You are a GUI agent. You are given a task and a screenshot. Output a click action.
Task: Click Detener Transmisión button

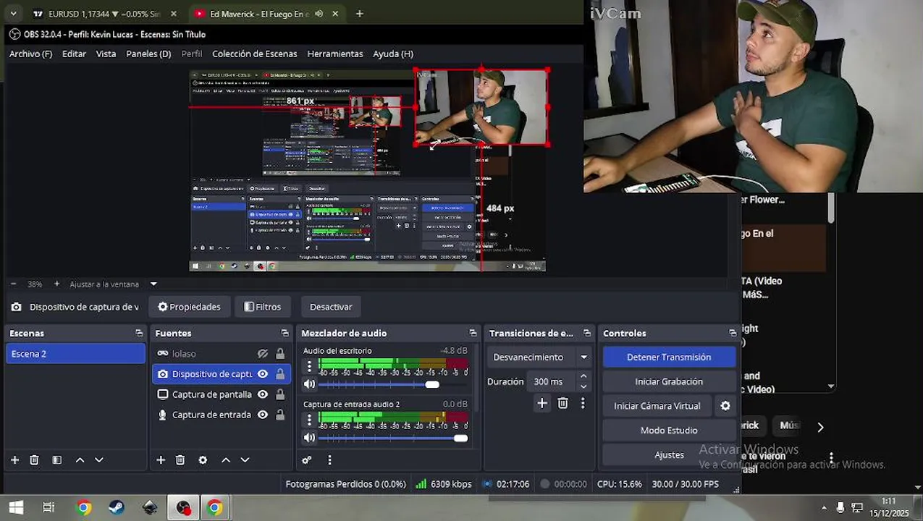point(669,357)
